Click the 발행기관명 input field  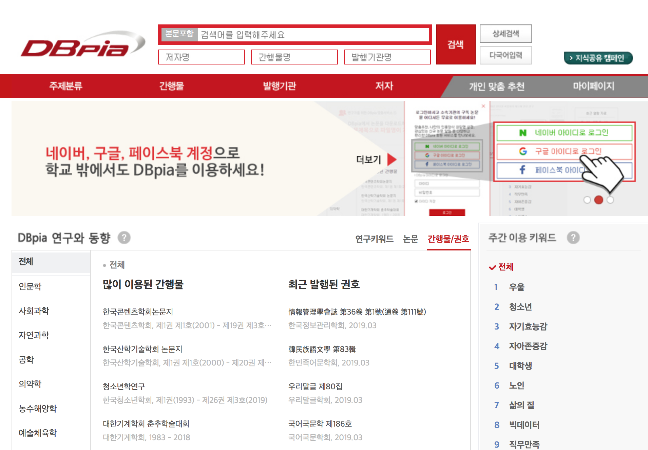(x=387, y=57)
